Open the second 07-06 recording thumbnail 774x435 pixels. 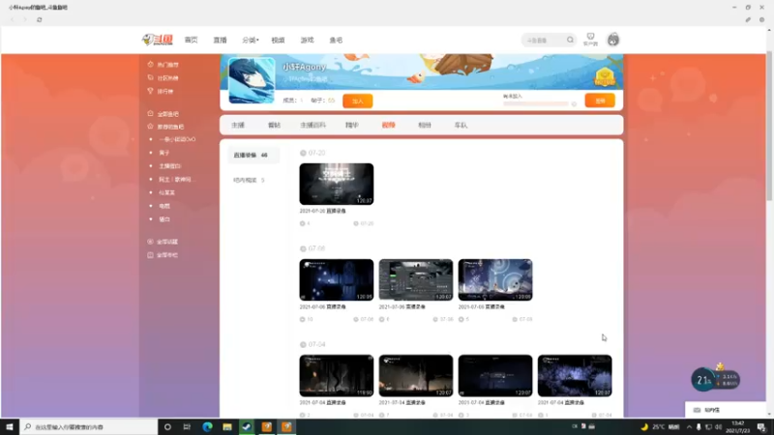pos(416,279)
